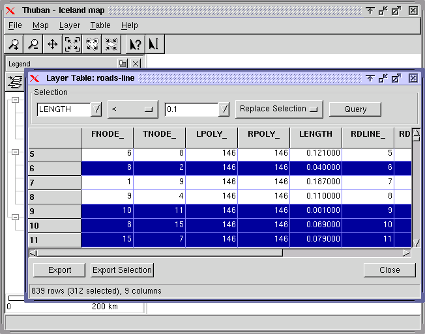Viewport: 425px width, 334px height.
Task: Click the X icon in Thuban title bar
Action: tap(10, 11)
